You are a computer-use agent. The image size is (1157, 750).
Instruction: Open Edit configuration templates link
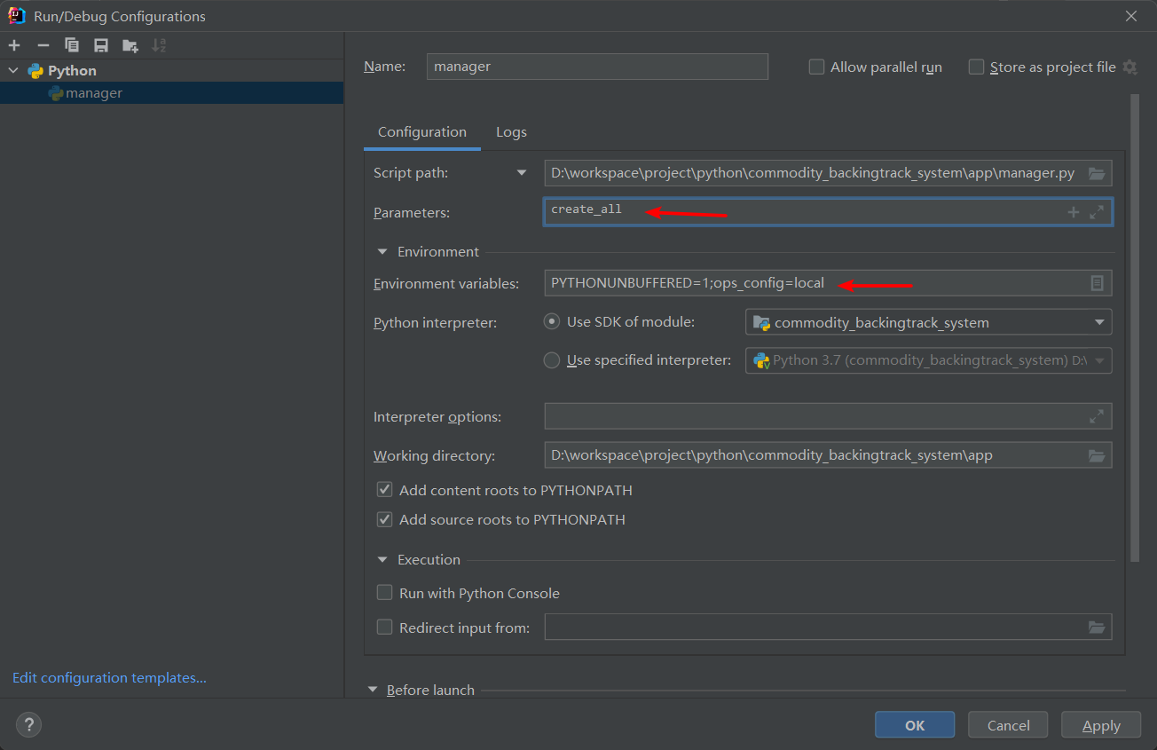click(109, 678)
